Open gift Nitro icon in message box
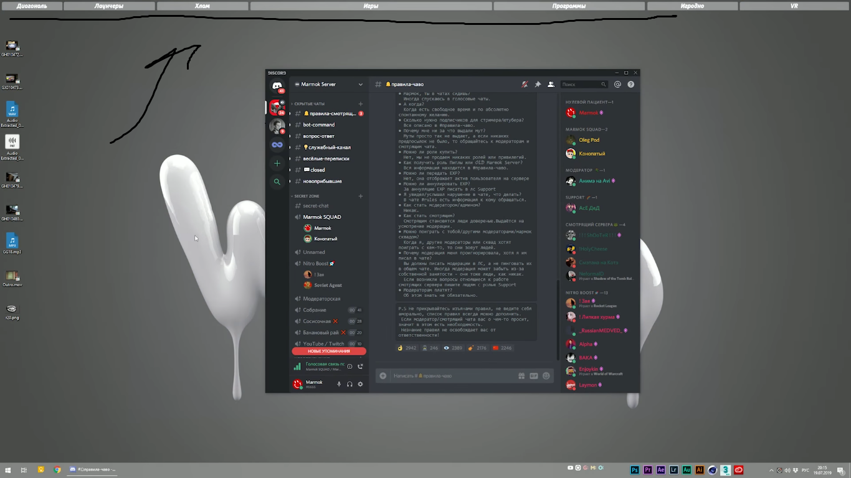The width and height of the screenshot is (851, 478). pos(521,376)
